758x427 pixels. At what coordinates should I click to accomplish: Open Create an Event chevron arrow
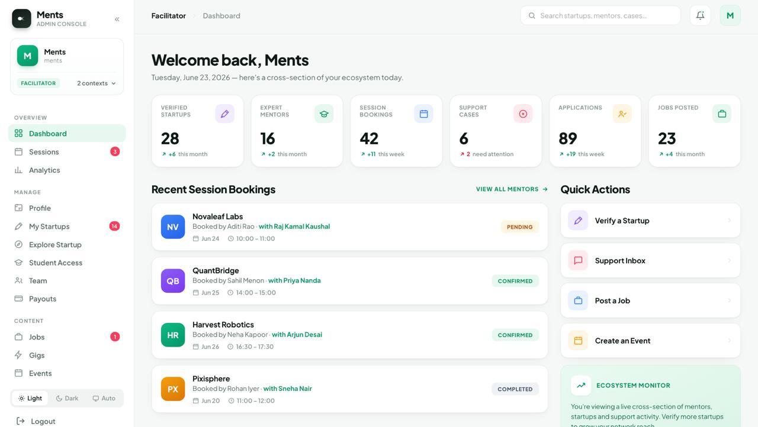pyautogui.click(x=729, y=341)
